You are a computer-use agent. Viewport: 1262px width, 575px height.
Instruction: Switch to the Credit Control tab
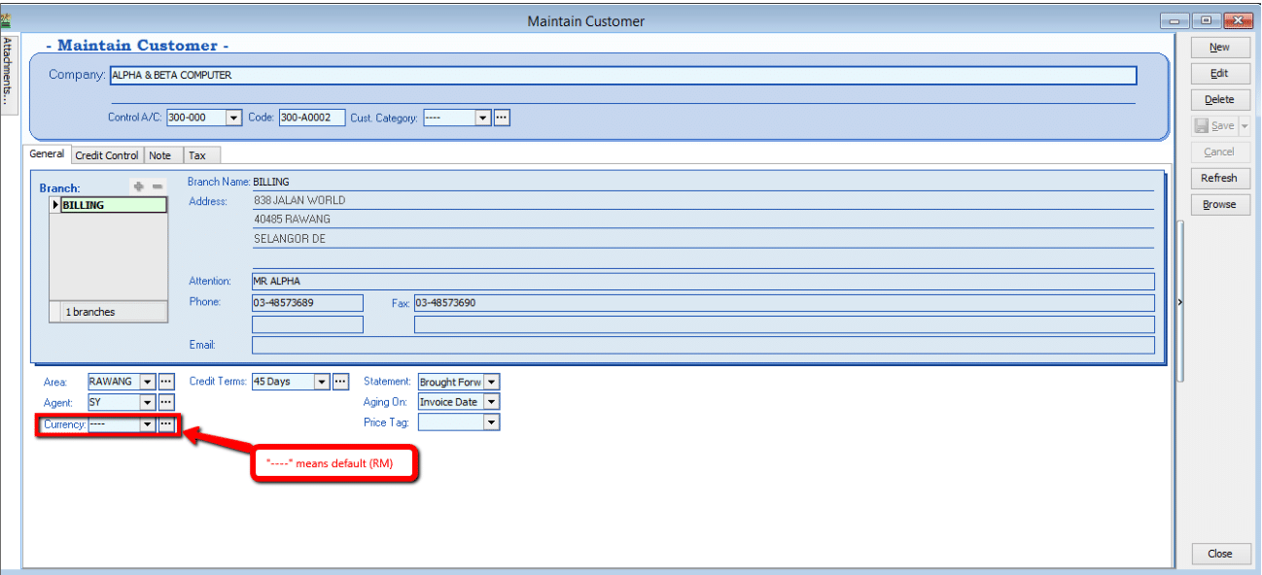107,155
